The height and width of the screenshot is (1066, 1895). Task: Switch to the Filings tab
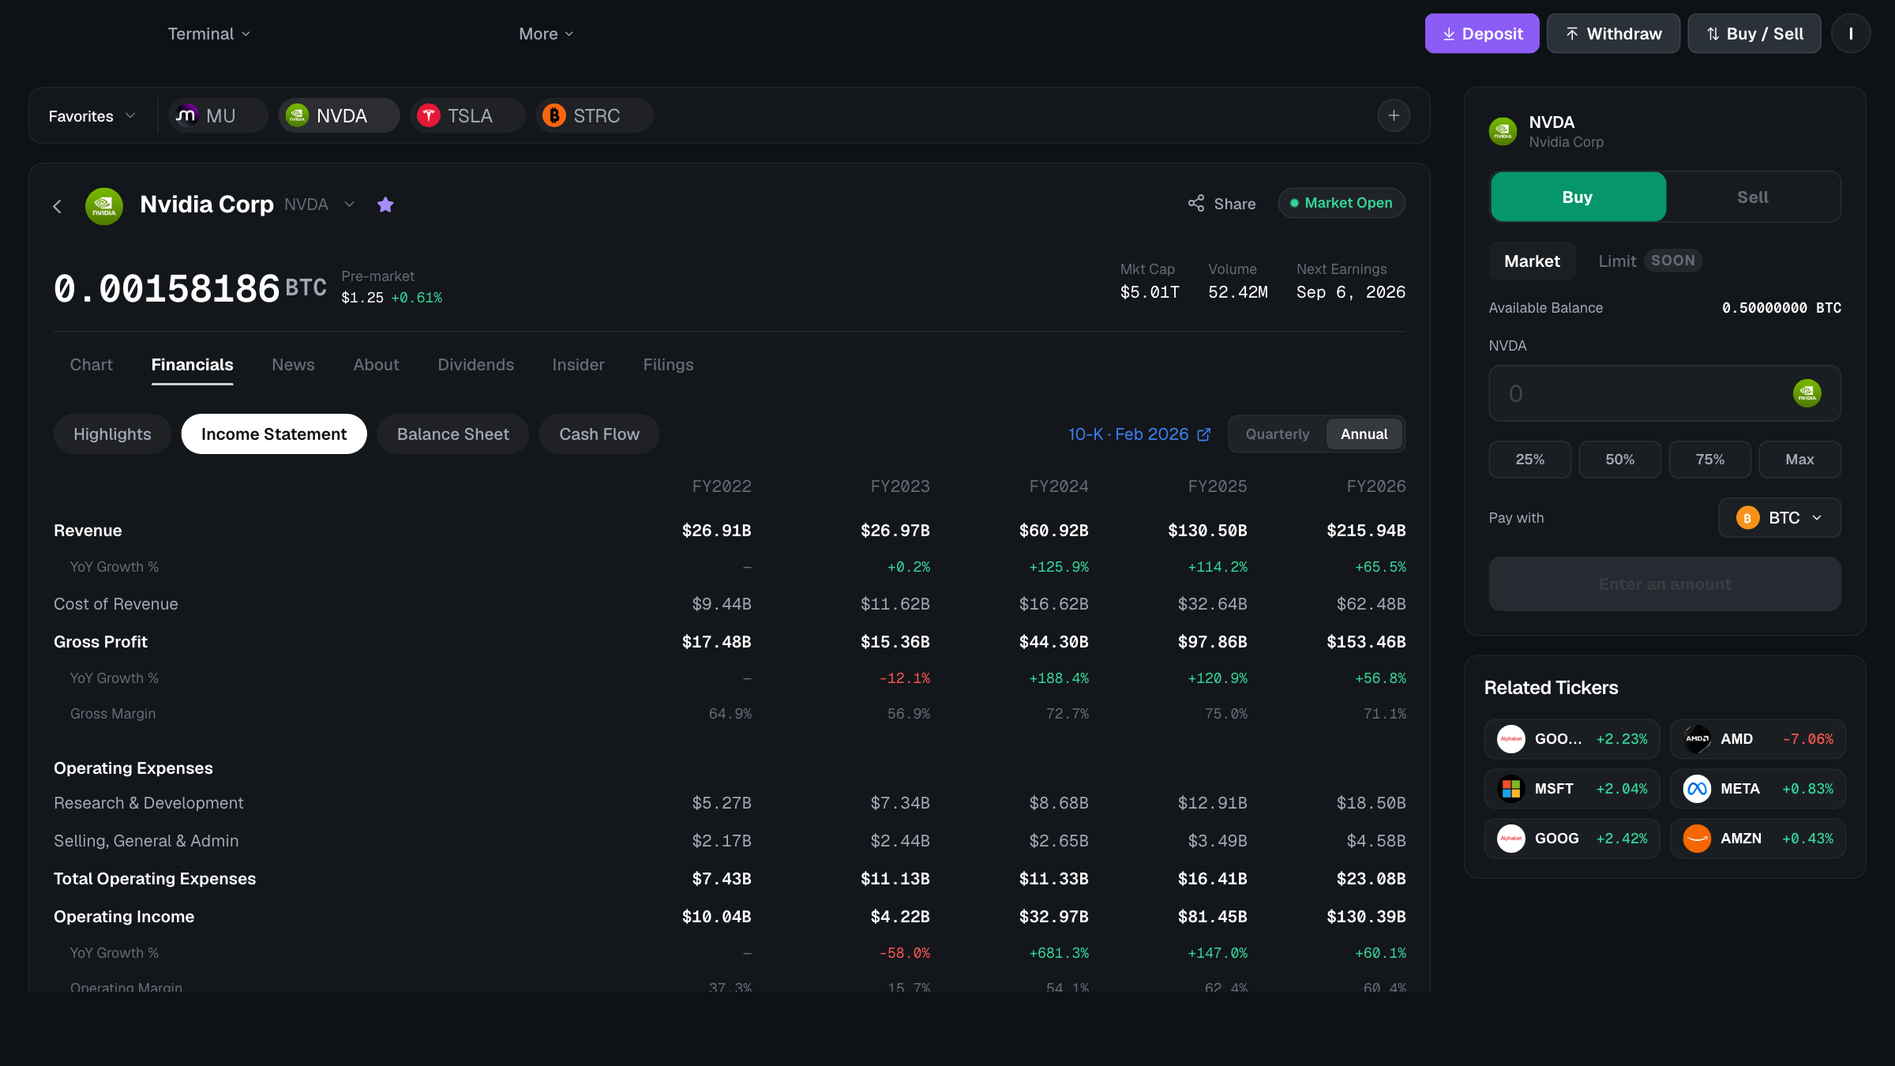[668, 365]
